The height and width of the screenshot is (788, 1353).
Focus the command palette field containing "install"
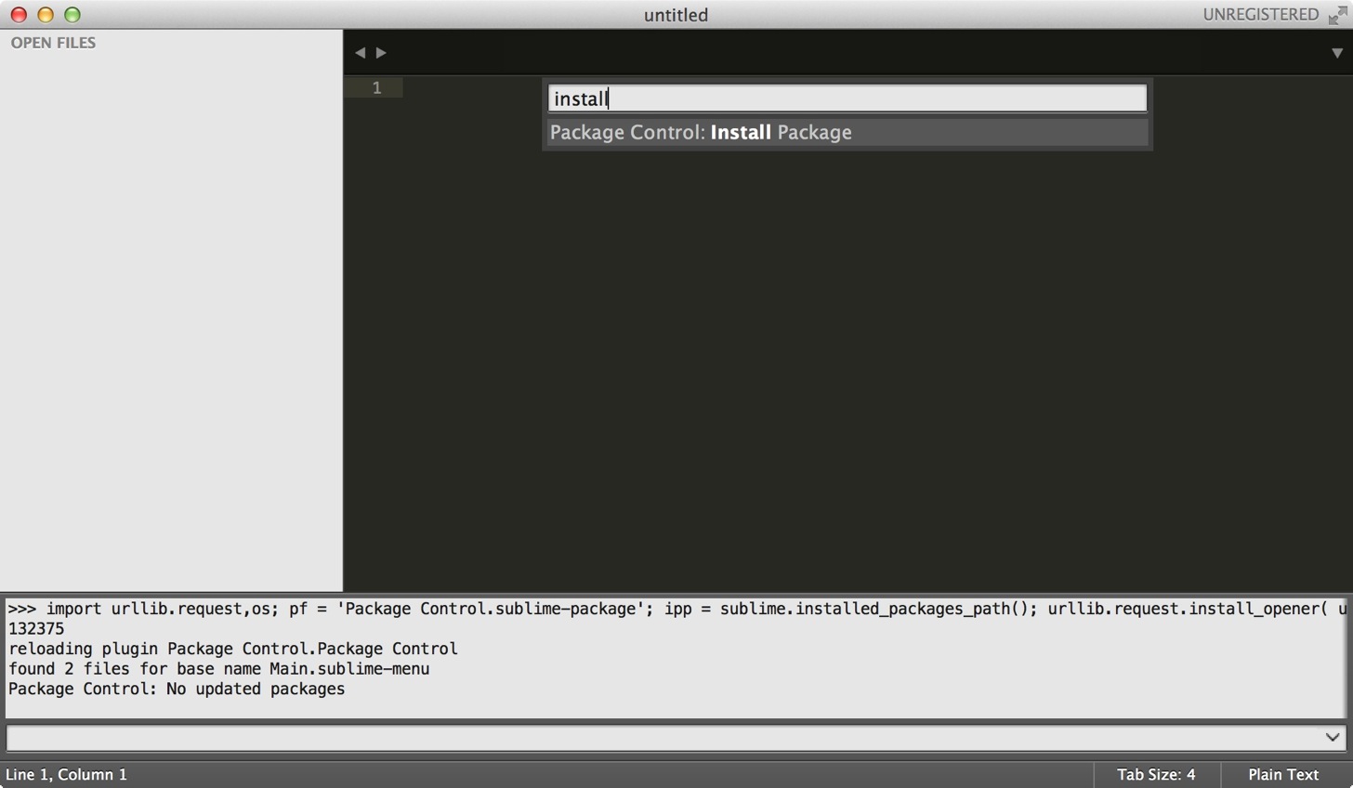tap(847, 98)
